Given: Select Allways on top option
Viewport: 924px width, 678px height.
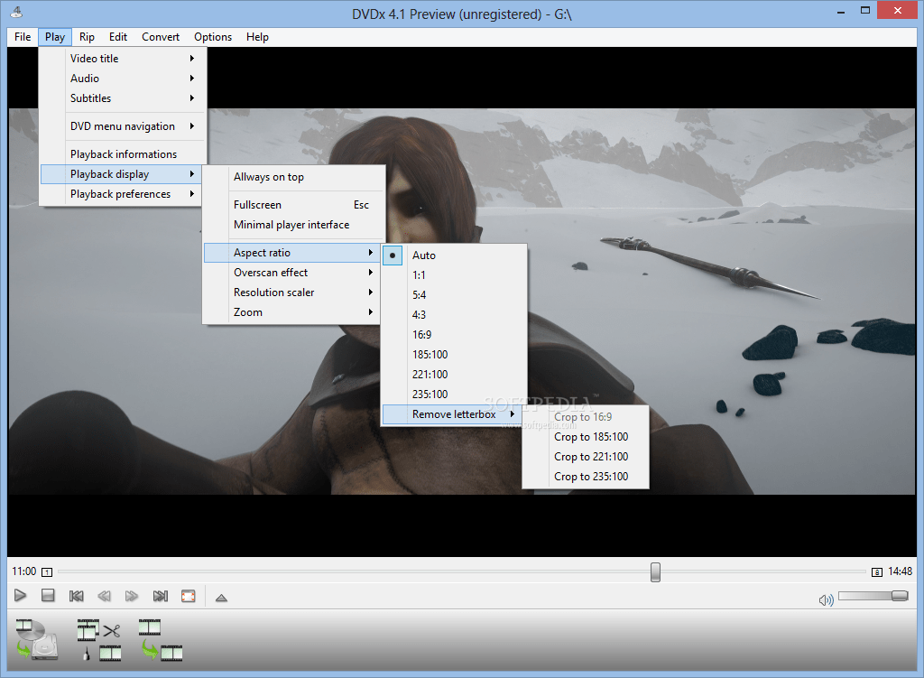Looking at the screenshot, I should pos(269,176).
